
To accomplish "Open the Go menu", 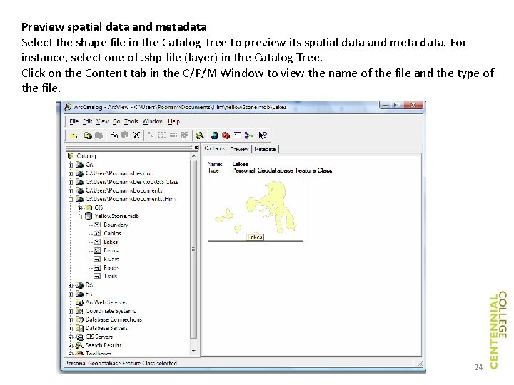I will coord(116,121).
